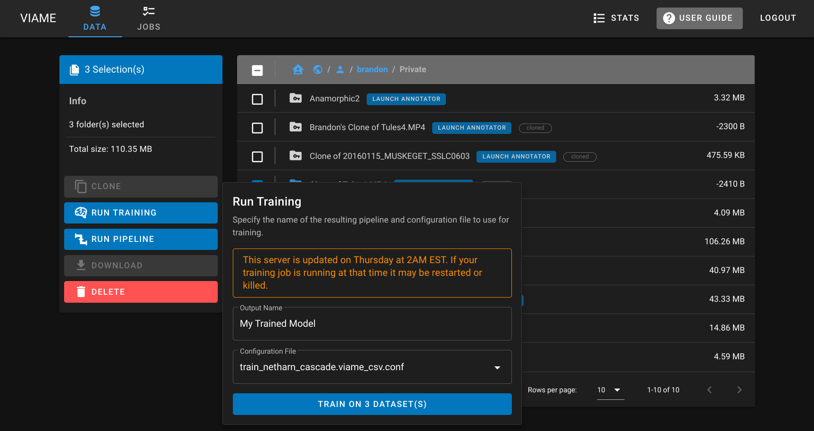The height and width of the screenshot is (431, 814).
Task: Open rows per page dropdown
Action: click(x=610, y=390)
